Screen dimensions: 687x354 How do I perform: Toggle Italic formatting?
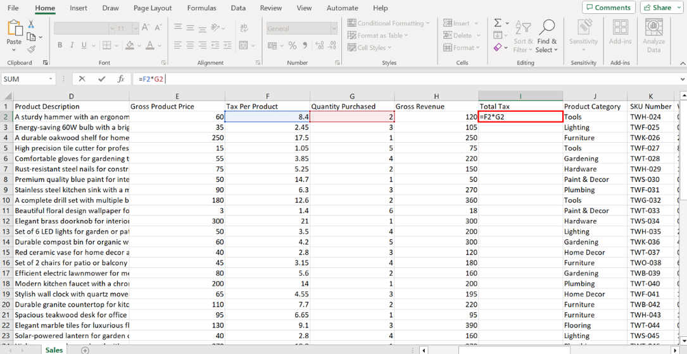pos(72,46)
